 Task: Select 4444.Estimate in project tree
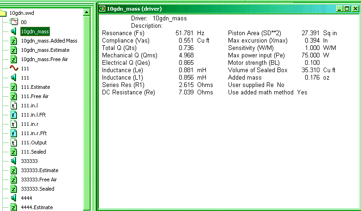tap(37, 207)
